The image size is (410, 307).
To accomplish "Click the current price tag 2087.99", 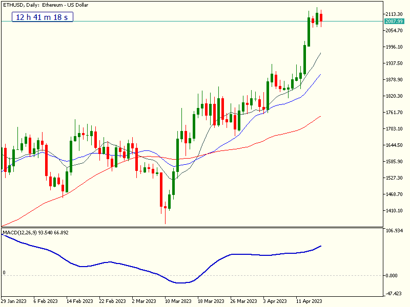I will 394,21.
